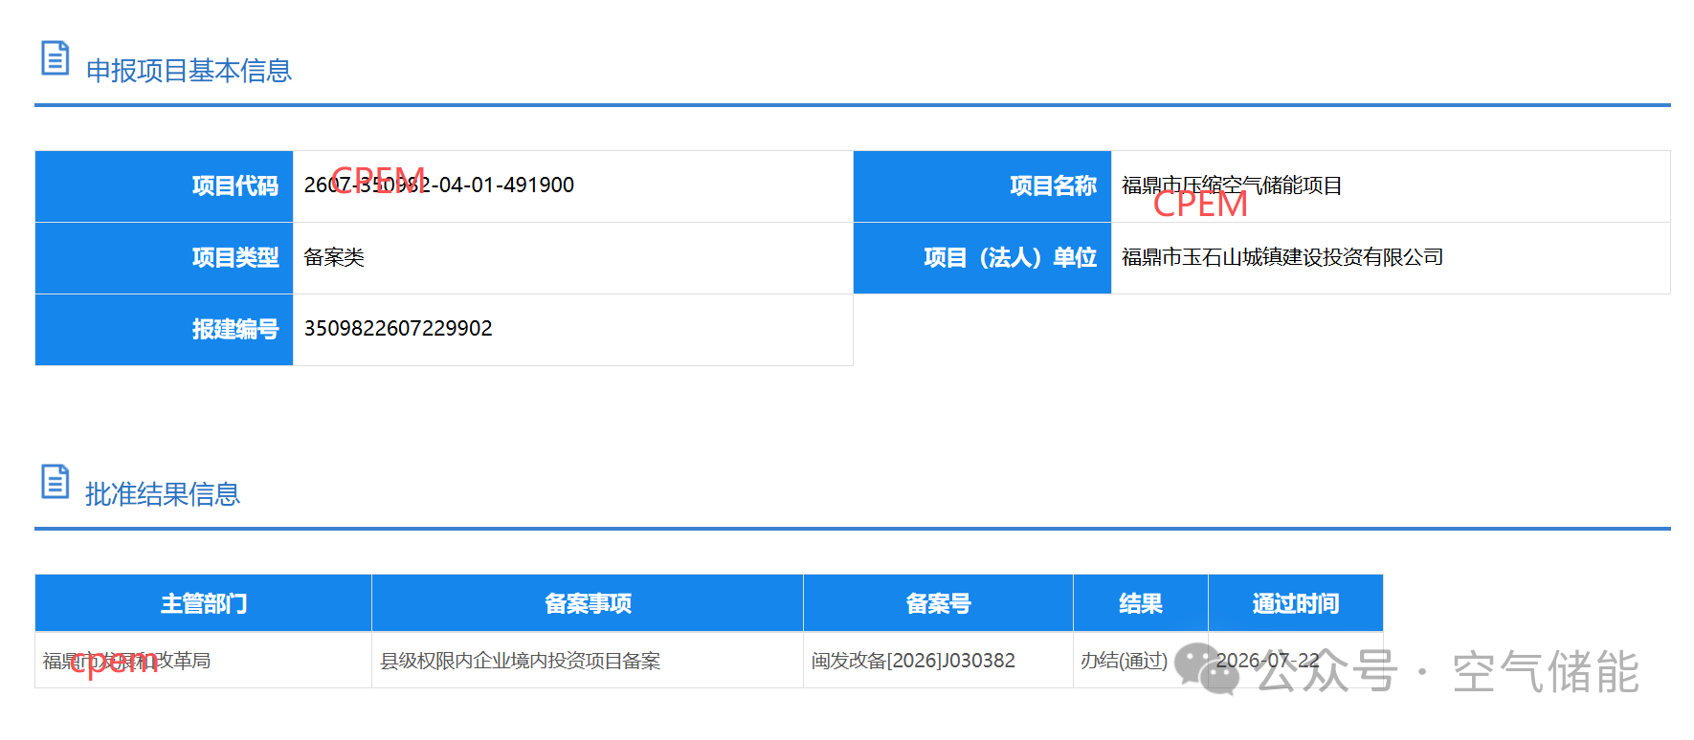This screenshot has width=1694, height=740.
Task: Click the 通过时间 column header
Action: click(x=1296, y=603)
